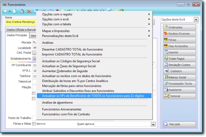Click the Nome field Ana Cristina Mendonça

[20, 22]
